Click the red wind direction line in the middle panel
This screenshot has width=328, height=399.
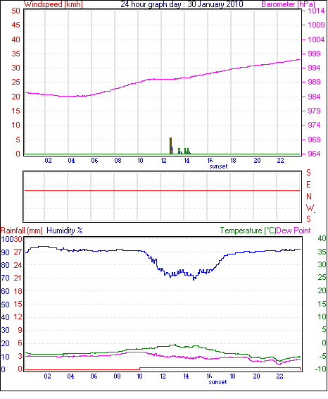click(162, 190)
